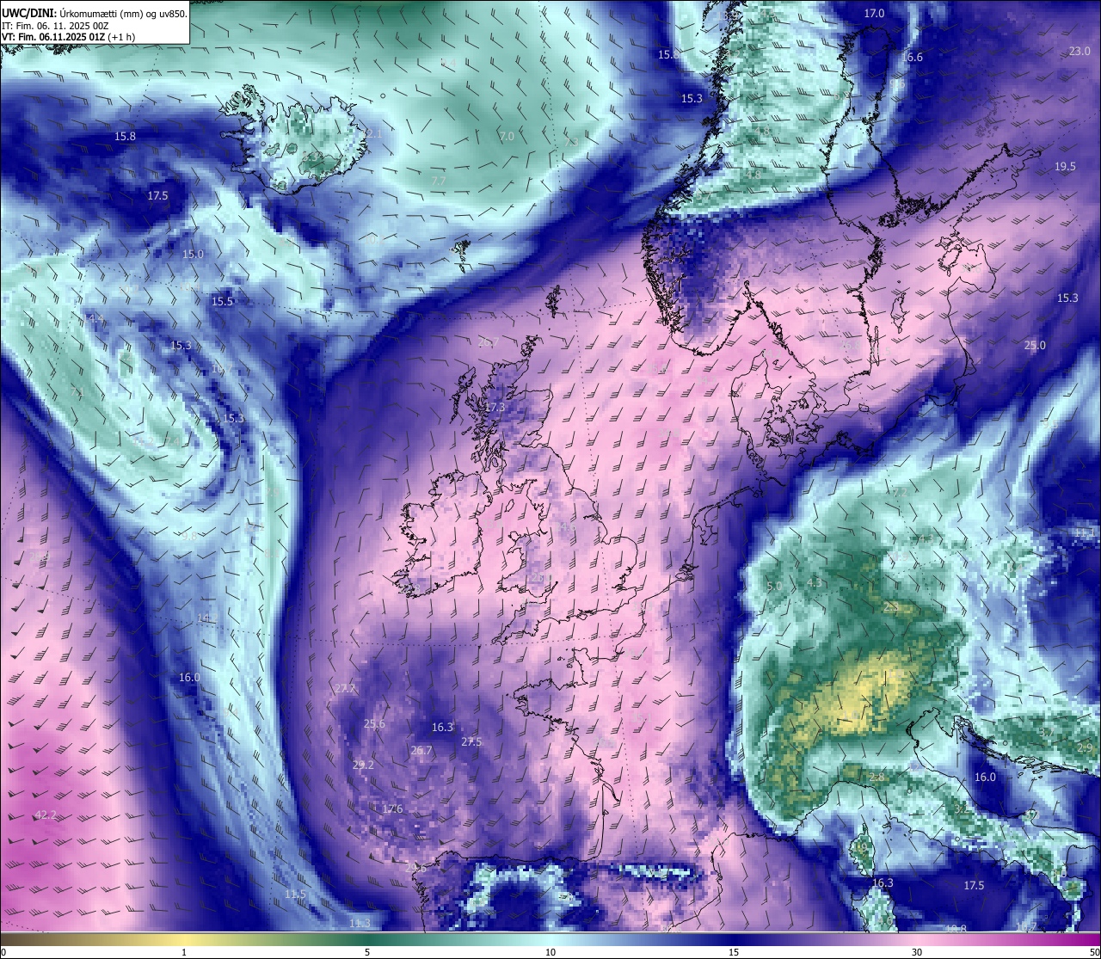Image resolution: width=1101 pixels, height=959 pixels.
Task: Click the 15.5 value label on map
Action: (223, 302)
